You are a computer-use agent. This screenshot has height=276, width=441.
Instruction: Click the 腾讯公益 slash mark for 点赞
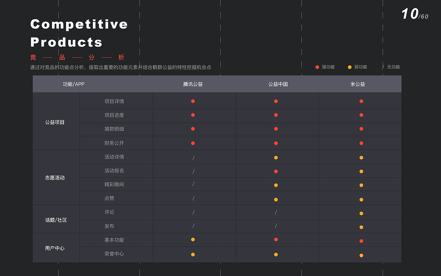click(x=193, y=198)
